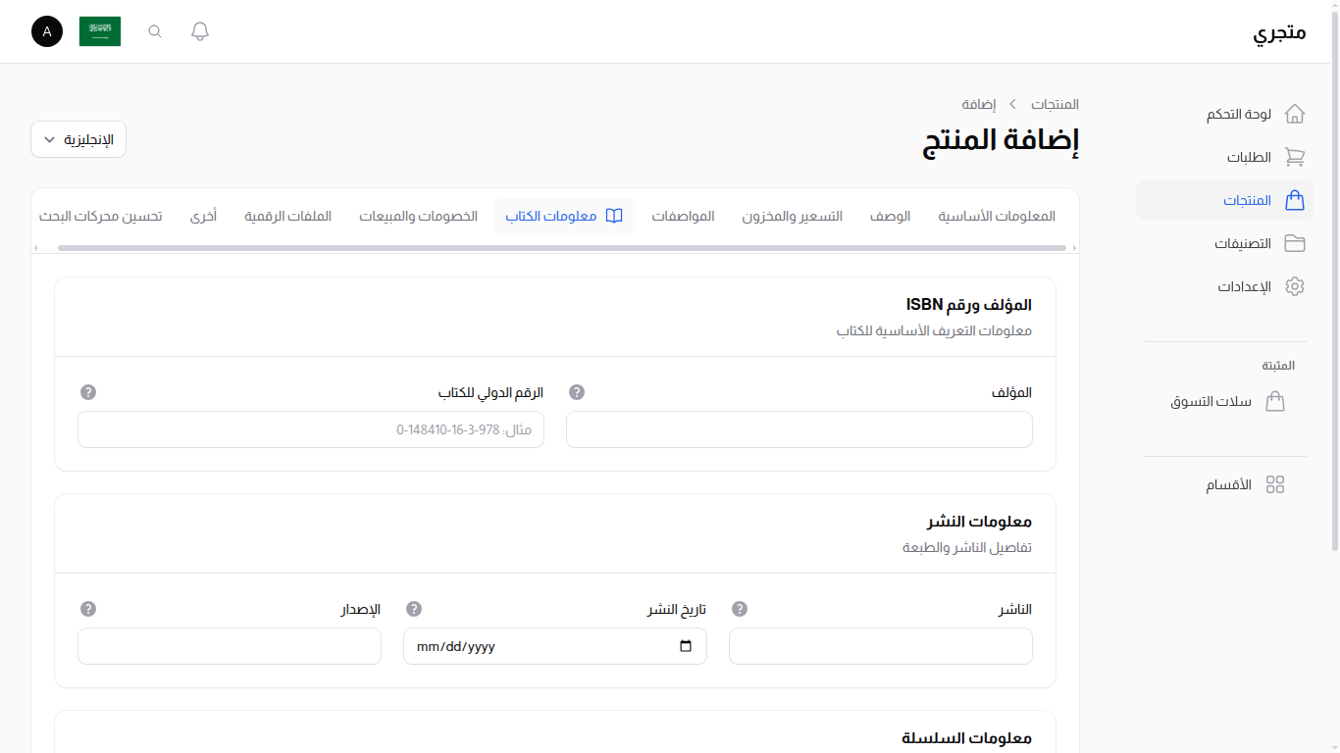Navigate back using the المنتجات breadcrumb

[1055, 104]
